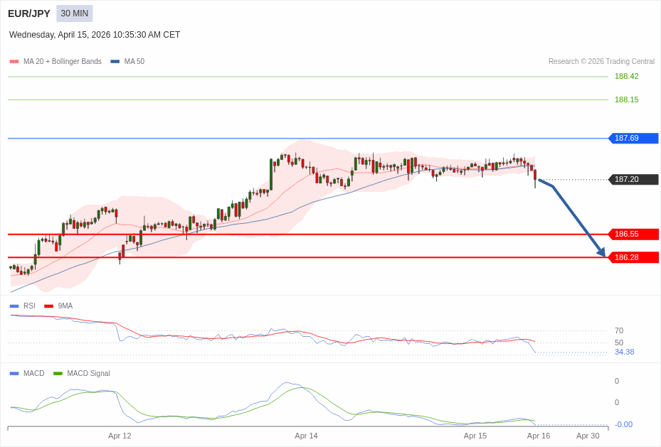Click the blue forecast arrowhead near 186.28
661x447 pixels.
click(x=601, y=252)
